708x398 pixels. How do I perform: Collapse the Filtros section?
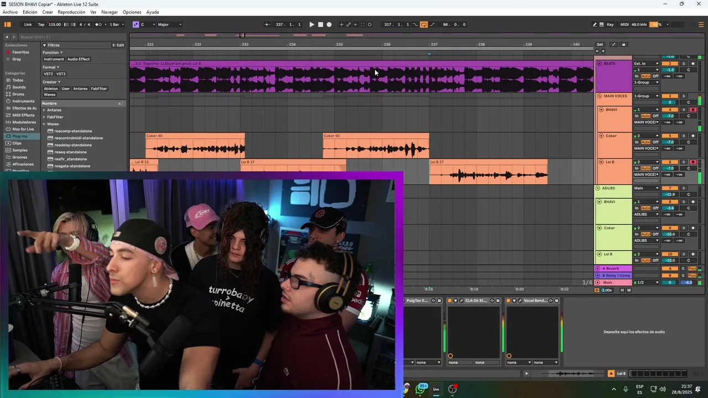(44, 45)
